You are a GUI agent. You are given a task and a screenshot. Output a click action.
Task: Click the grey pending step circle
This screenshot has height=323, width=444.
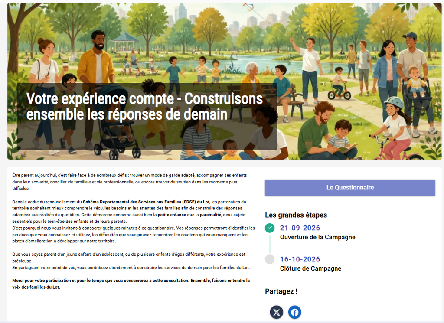pyautogui.click(x=270, y=259)
